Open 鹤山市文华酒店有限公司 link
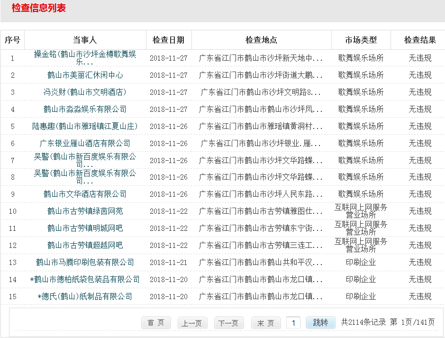Image resolution: width=445 pixels, height=338 pixels. pos(85,194)
